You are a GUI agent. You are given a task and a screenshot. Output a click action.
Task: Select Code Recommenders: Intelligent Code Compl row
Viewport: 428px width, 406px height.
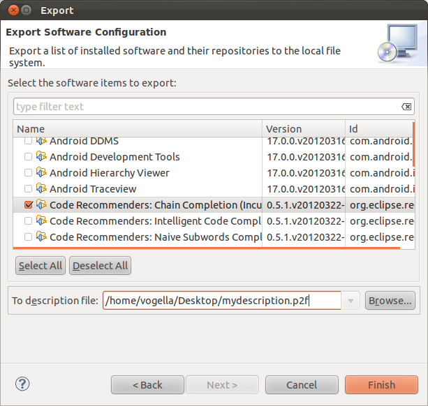click(x=155, y=221)
